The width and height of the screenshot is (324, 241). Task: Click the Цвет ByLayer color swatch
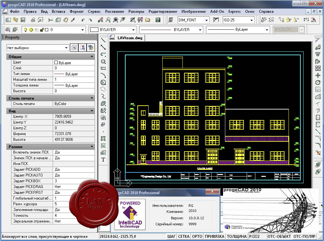coord(56,62)
